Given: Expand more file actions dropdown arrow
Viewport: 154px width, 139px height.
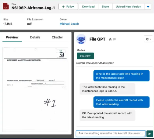Looking at the screenshot, I should tap(148, 7).
